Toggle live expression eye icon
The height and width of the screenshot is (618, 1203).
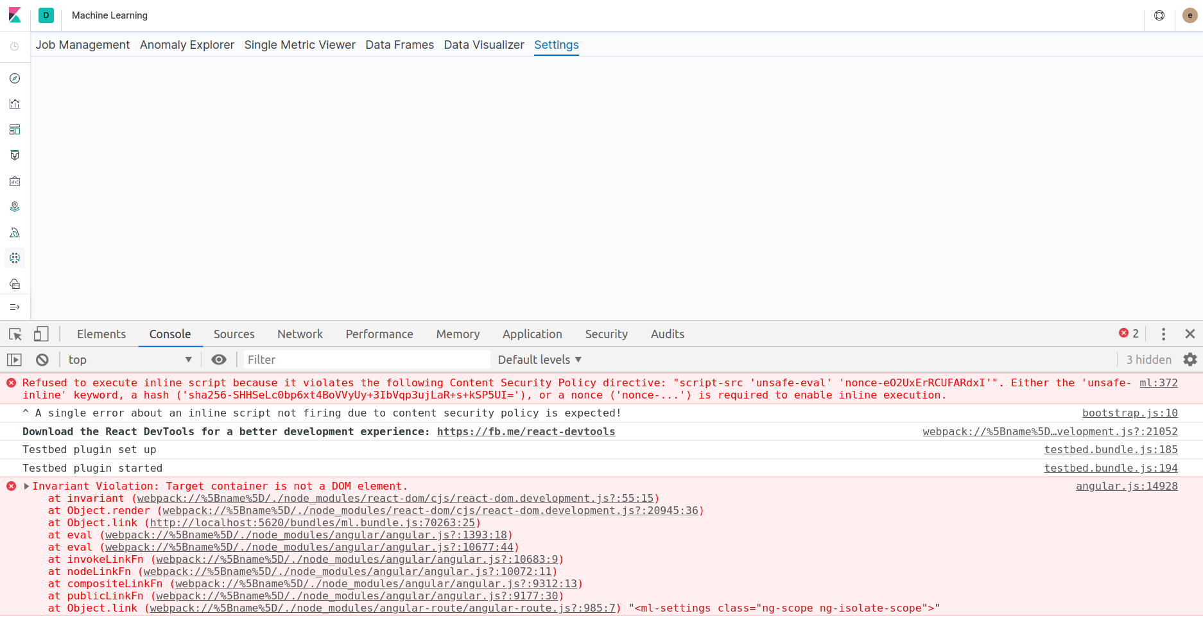point(219,360)
